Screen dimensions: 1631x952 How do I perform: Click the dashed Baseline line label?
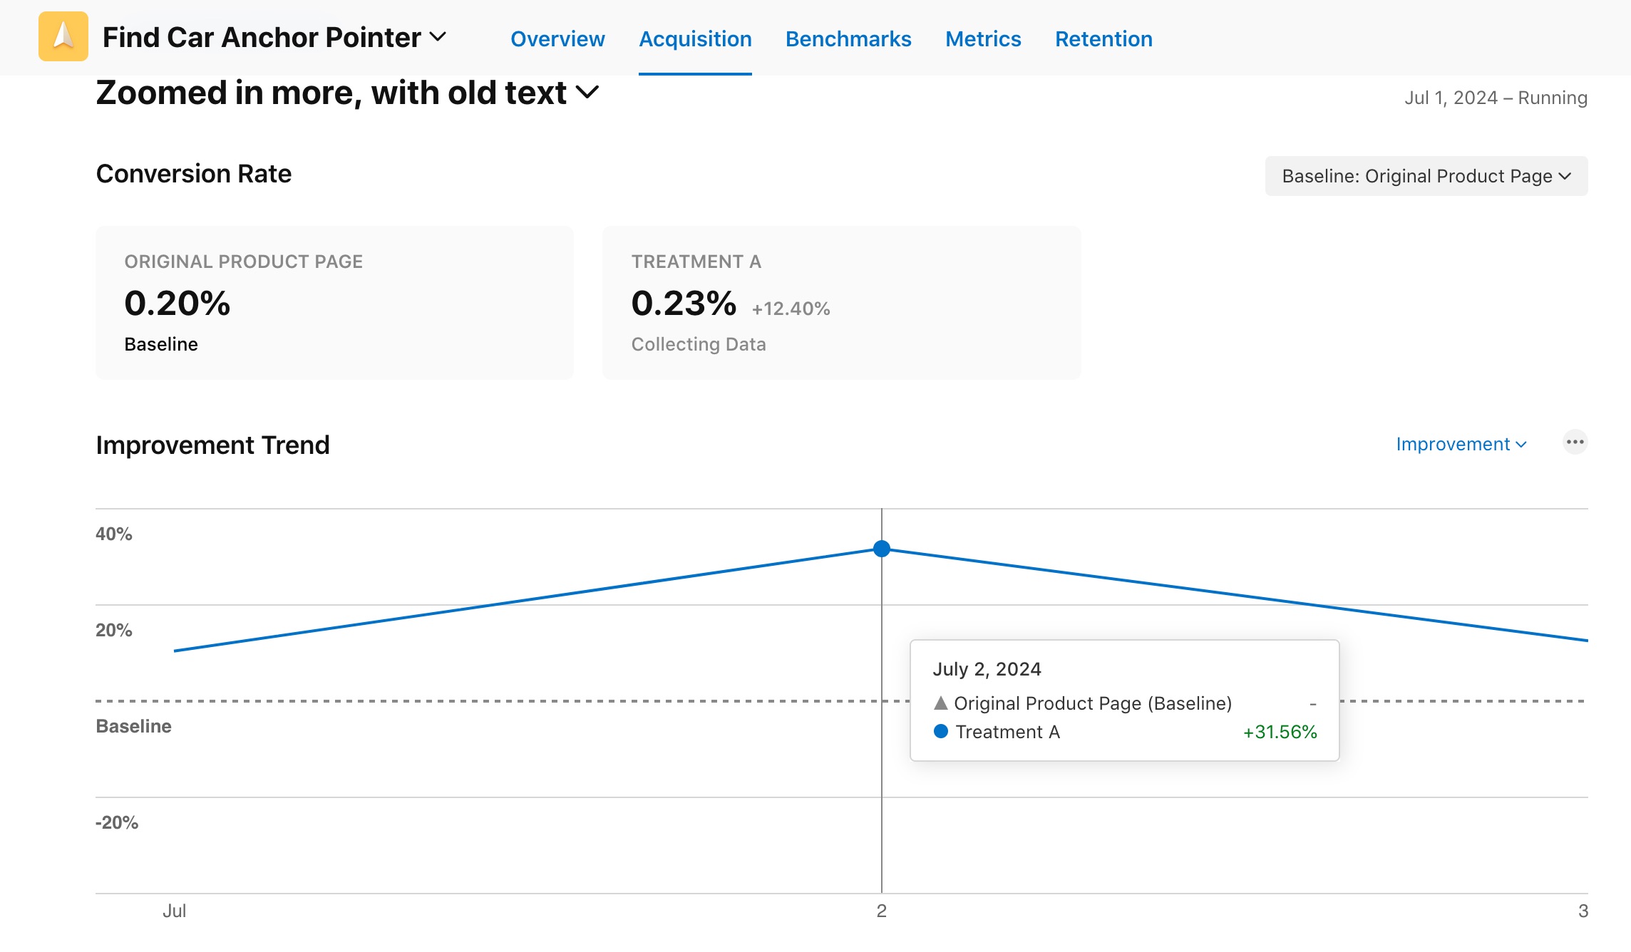(x=134, y=726)
